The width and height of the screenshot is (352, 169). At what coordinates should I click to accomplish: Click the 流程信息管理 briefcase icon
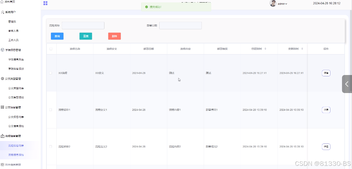pyautogui.click(x=3, y=136)
